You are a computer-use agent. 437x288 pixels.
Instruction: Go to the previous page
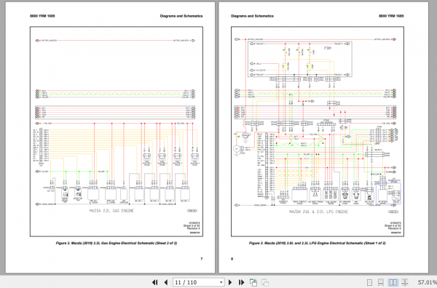click(x=166, y=282)
